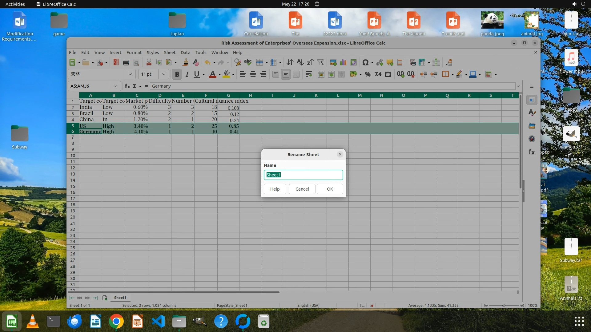
Task: Open the sidebar Navigator compass icon
Action: tap(532, 139)
